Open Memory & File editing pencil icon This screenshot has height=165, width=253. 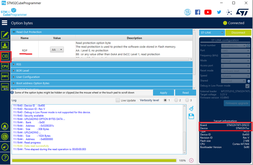point(5,35)
